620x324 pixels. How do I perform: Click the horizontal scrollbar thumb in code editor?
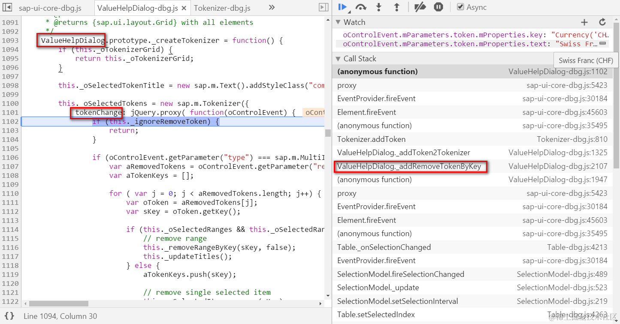click(x=58, y=303)
